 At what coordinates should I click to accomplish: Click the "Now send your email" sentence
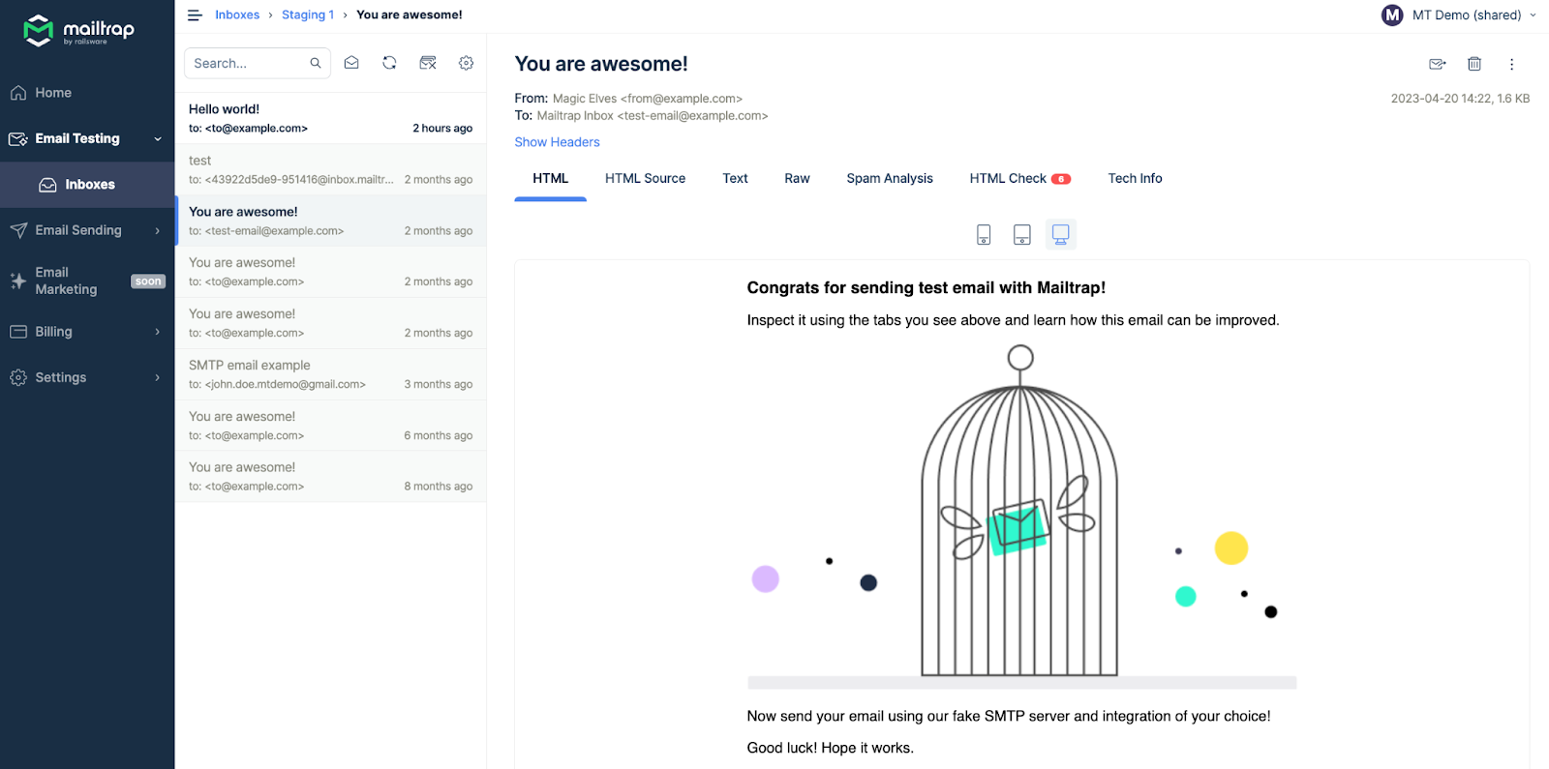[x=1009, y=717]
